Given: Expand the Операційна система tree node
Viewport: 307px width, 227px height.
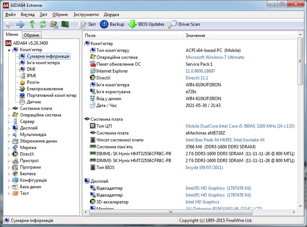Looking at the screenshot, I should [9, 115].
